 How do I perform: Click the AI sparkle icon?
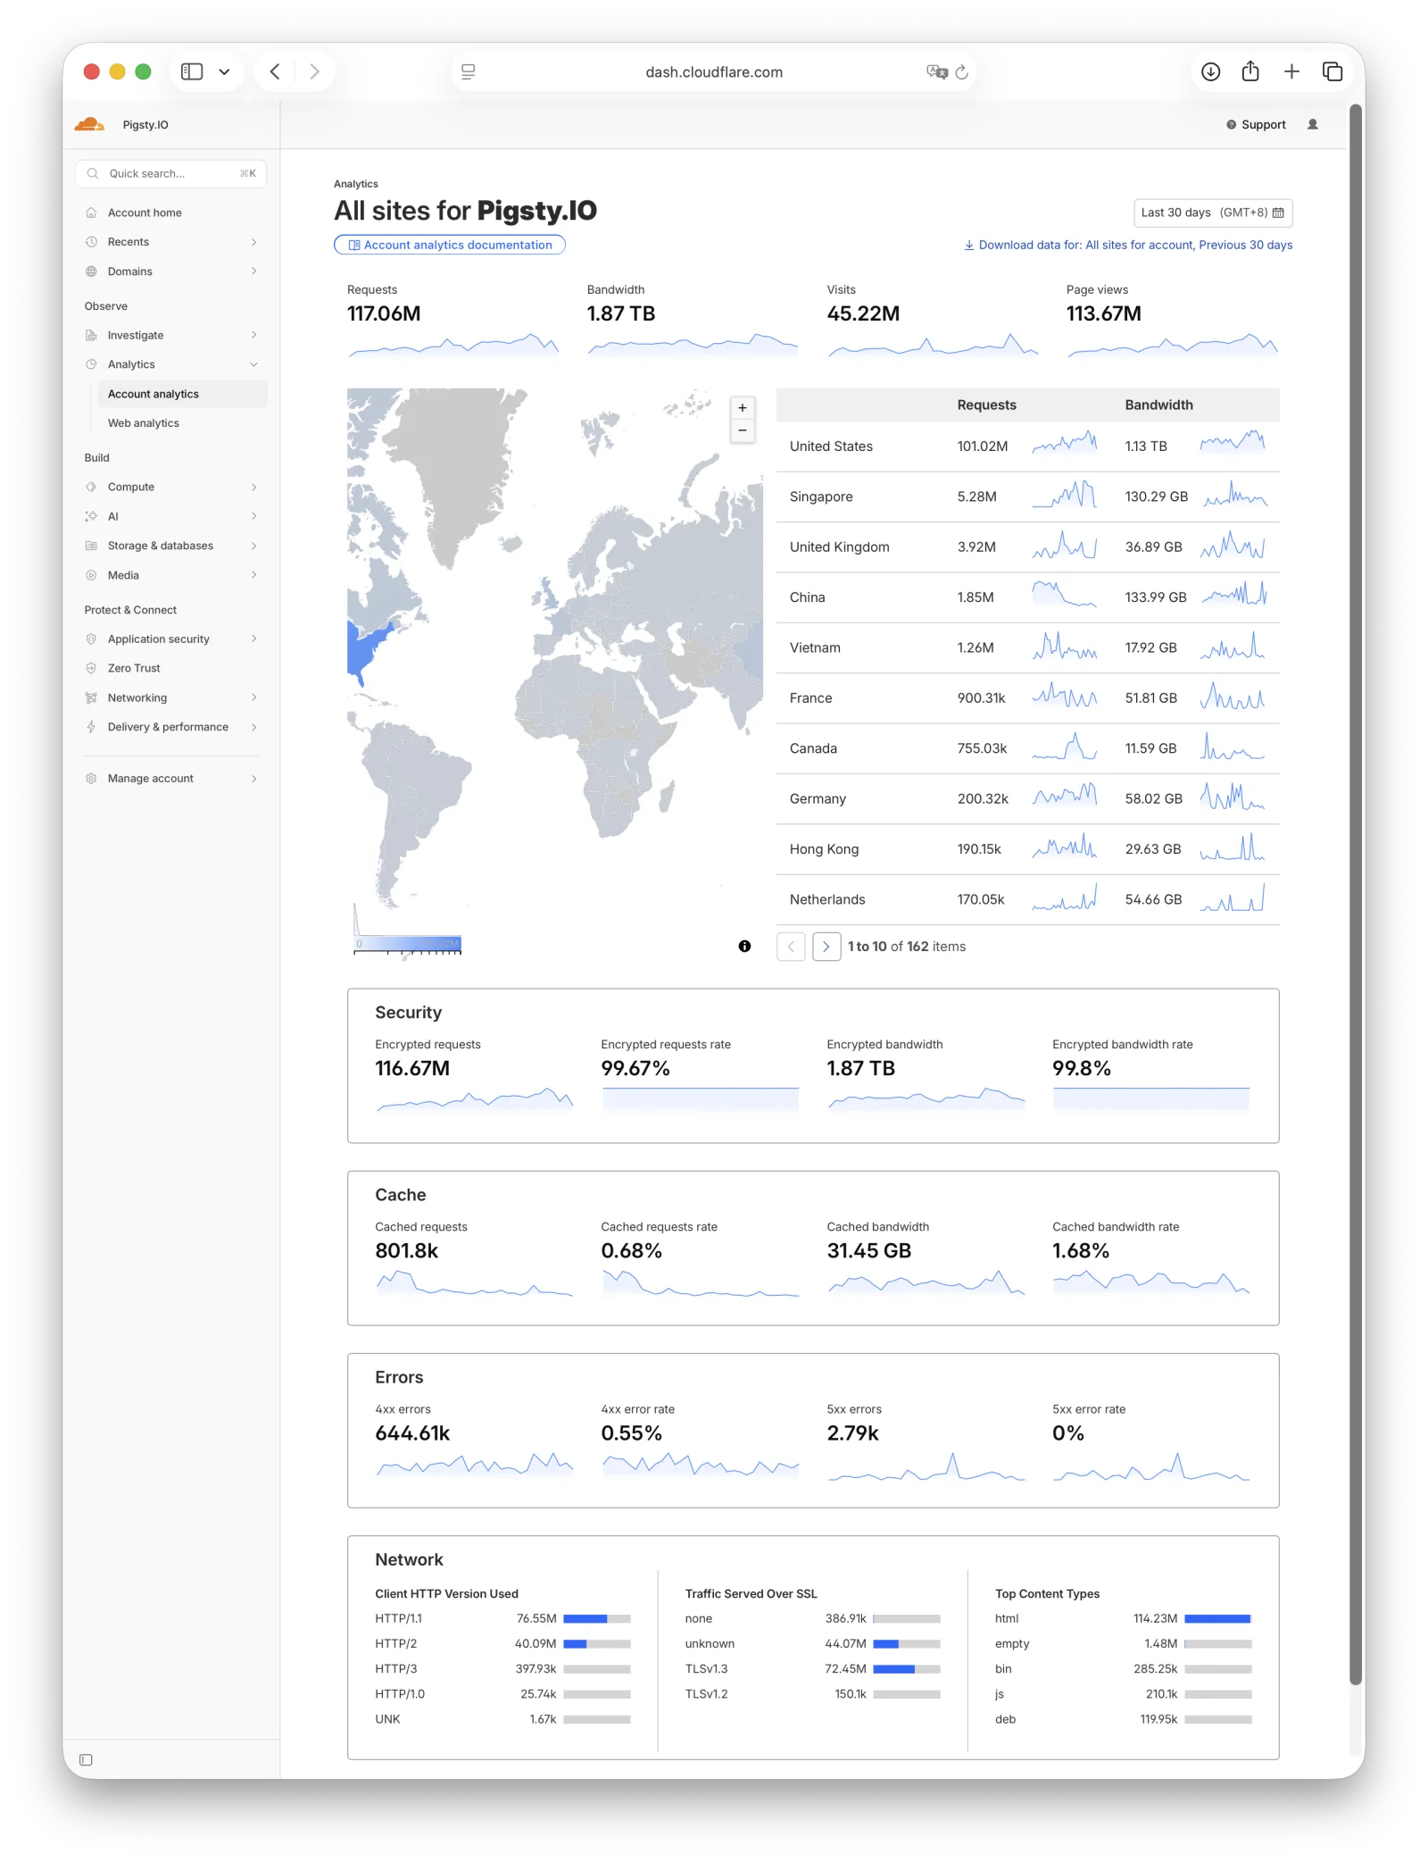[x=91, y=516]
